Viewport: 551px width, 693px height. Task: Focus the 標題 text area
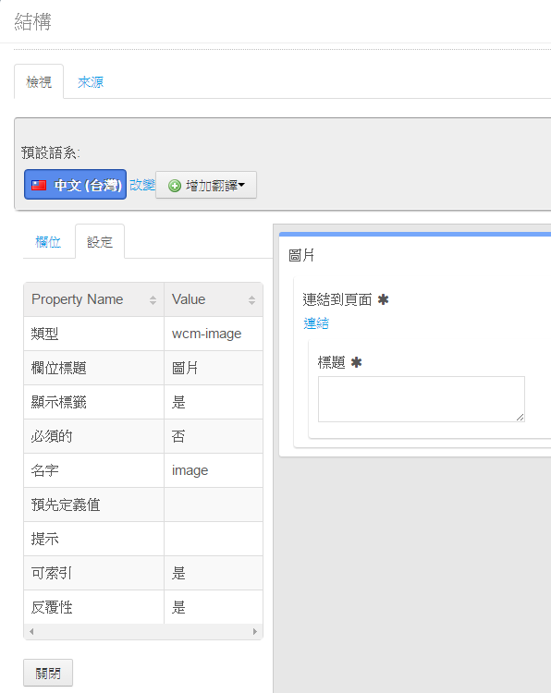tap(422, 399)
